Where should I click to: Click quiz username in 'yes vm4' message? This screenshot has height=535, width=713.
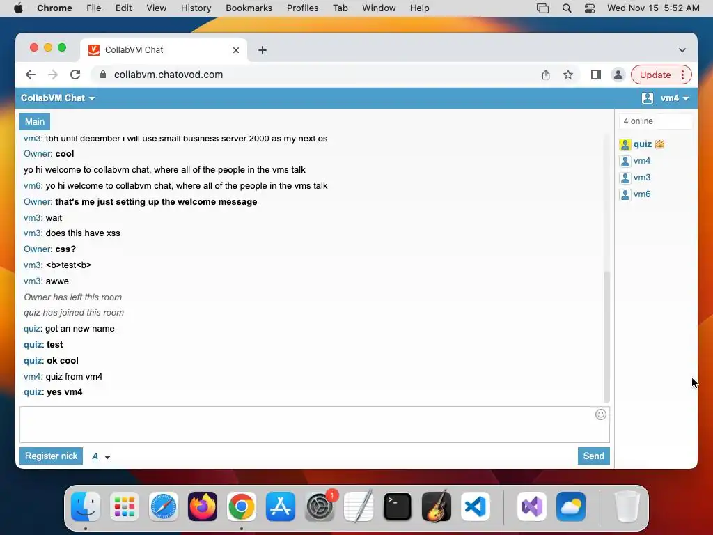tap(33, 392)
